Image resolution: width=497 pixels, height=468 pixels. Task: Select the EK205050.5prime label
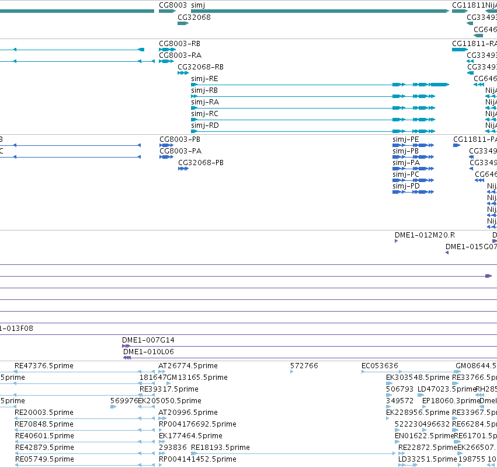coord(169,401)
